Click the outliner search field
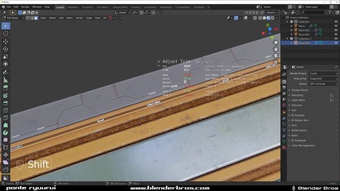This screenshot has width=340, height=191. tap(313, 13)
